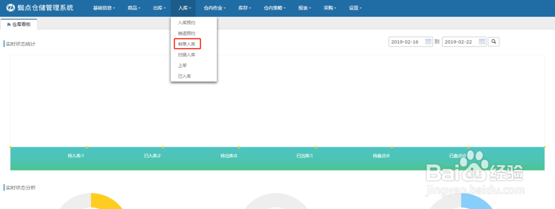The image size is (555, 209).
Task: Click the 待入库:1 status label
Action: tap(75, 156)
